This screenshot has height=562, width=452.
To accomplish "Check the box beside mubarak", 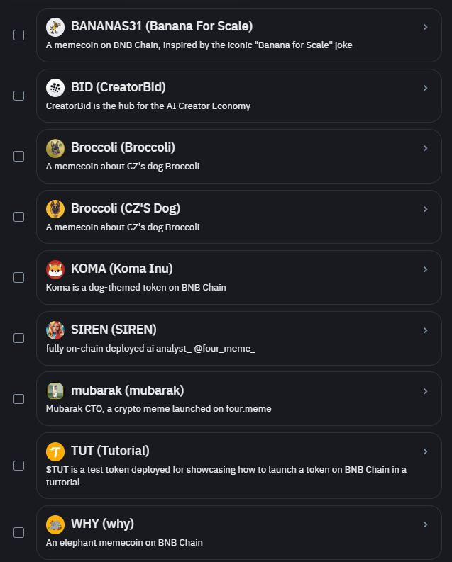I will (19, 399).
